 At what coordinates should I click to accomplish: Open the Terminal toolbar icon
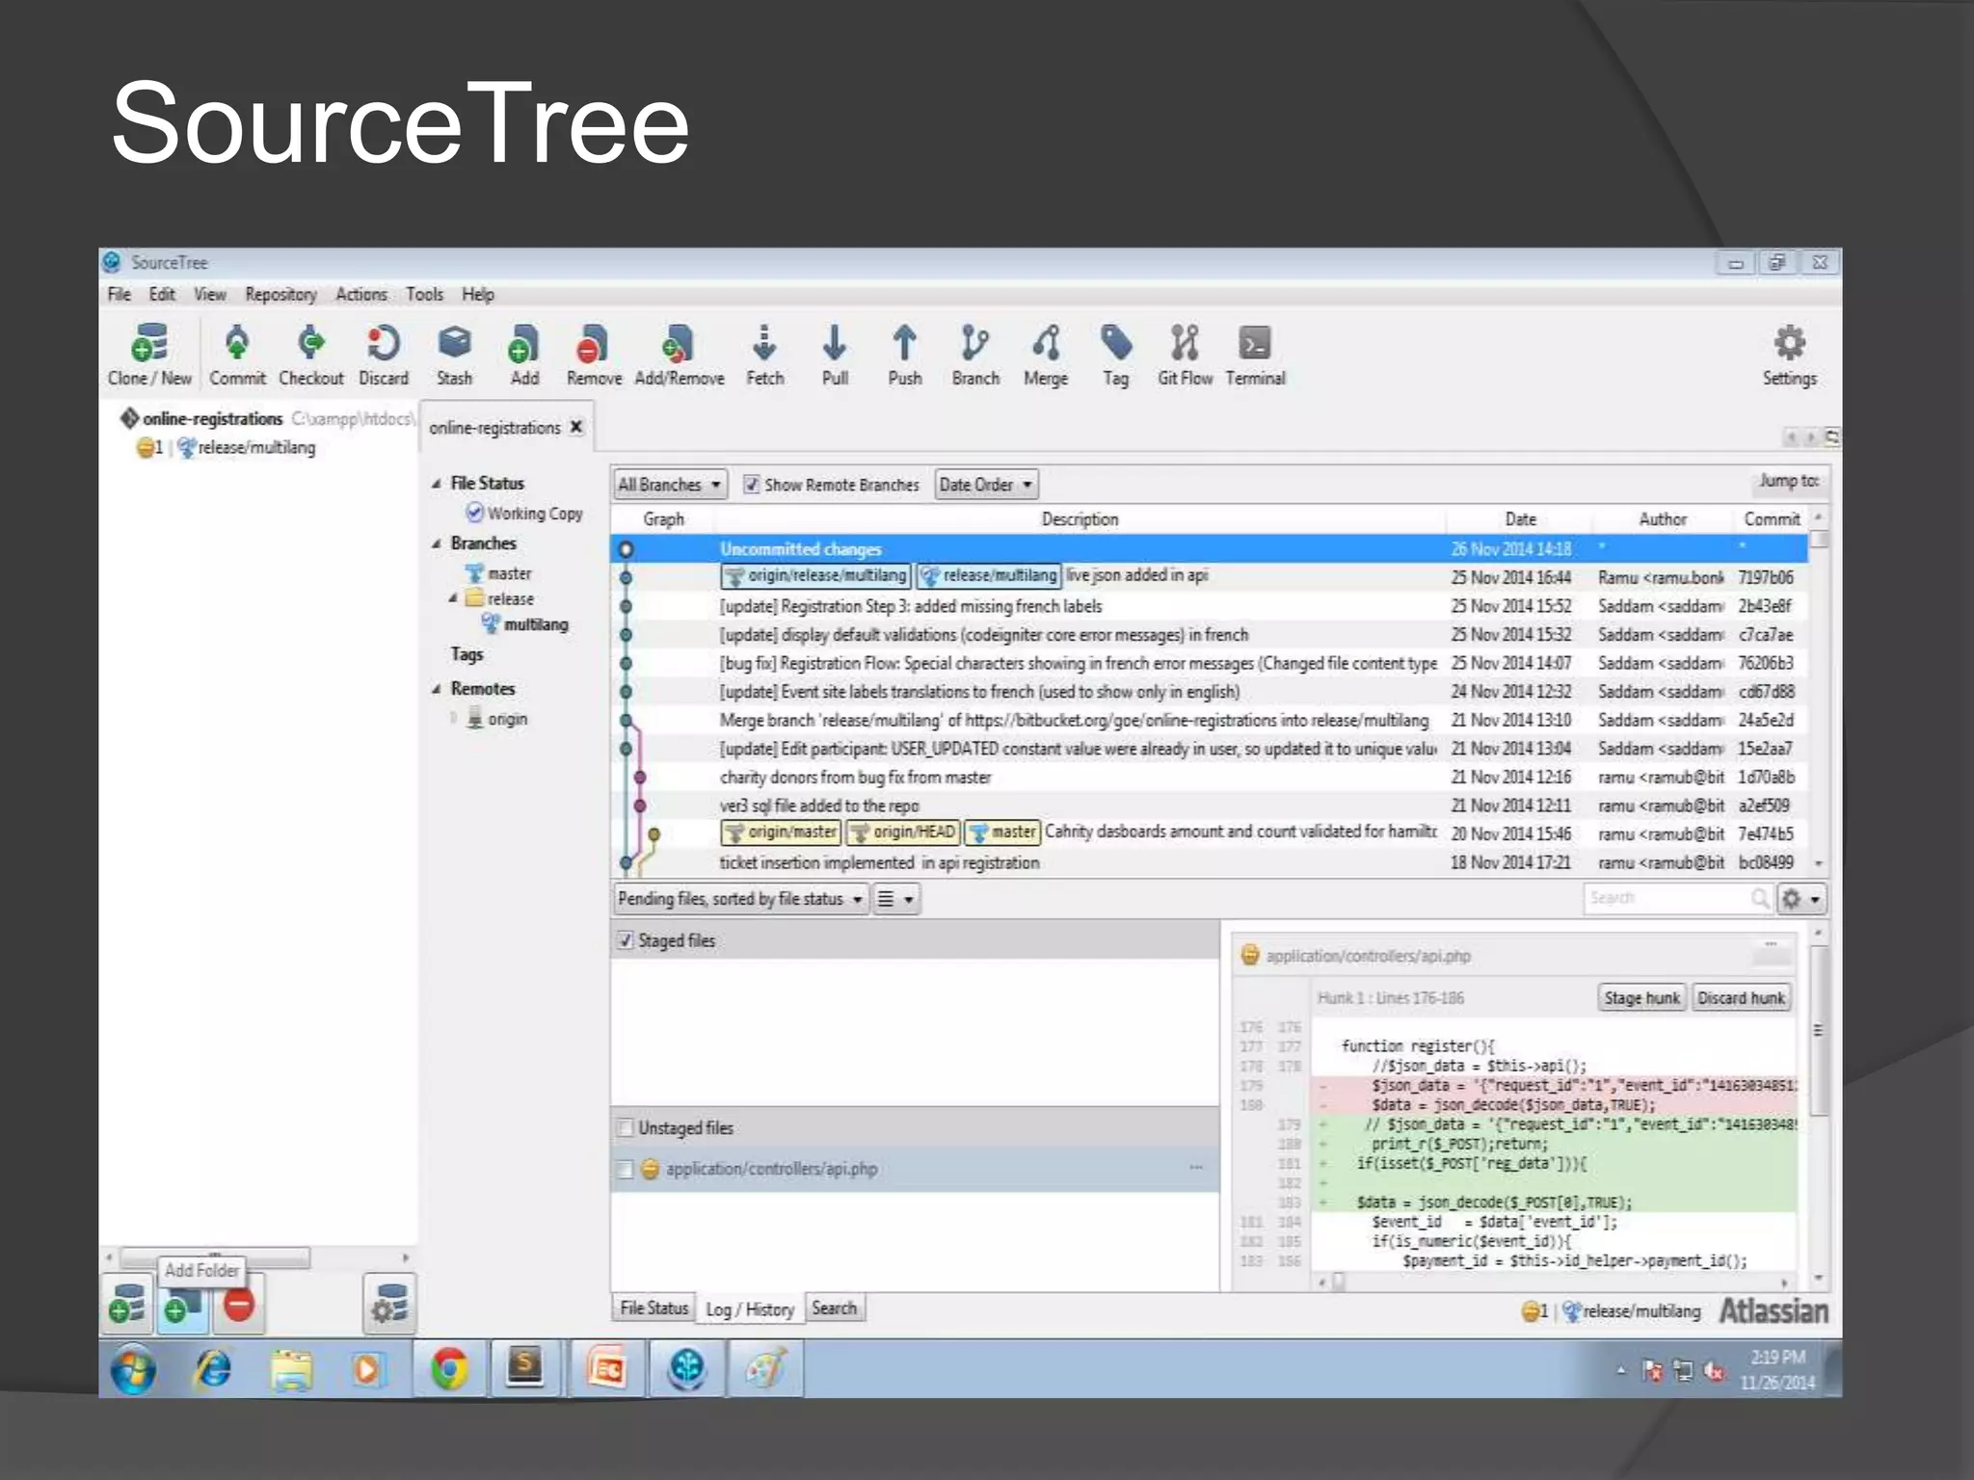pos(1255,355)
